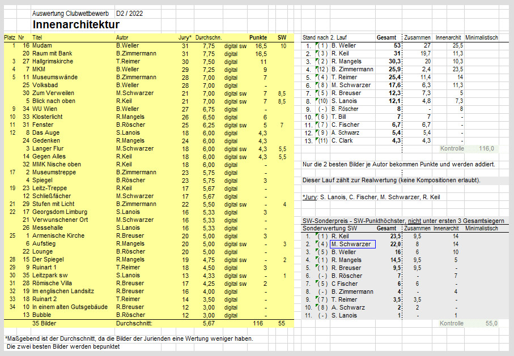Click the 'Nur die 2 besten Bilder' note
Screen dimensions: 514x356
[x=399, y=164]
